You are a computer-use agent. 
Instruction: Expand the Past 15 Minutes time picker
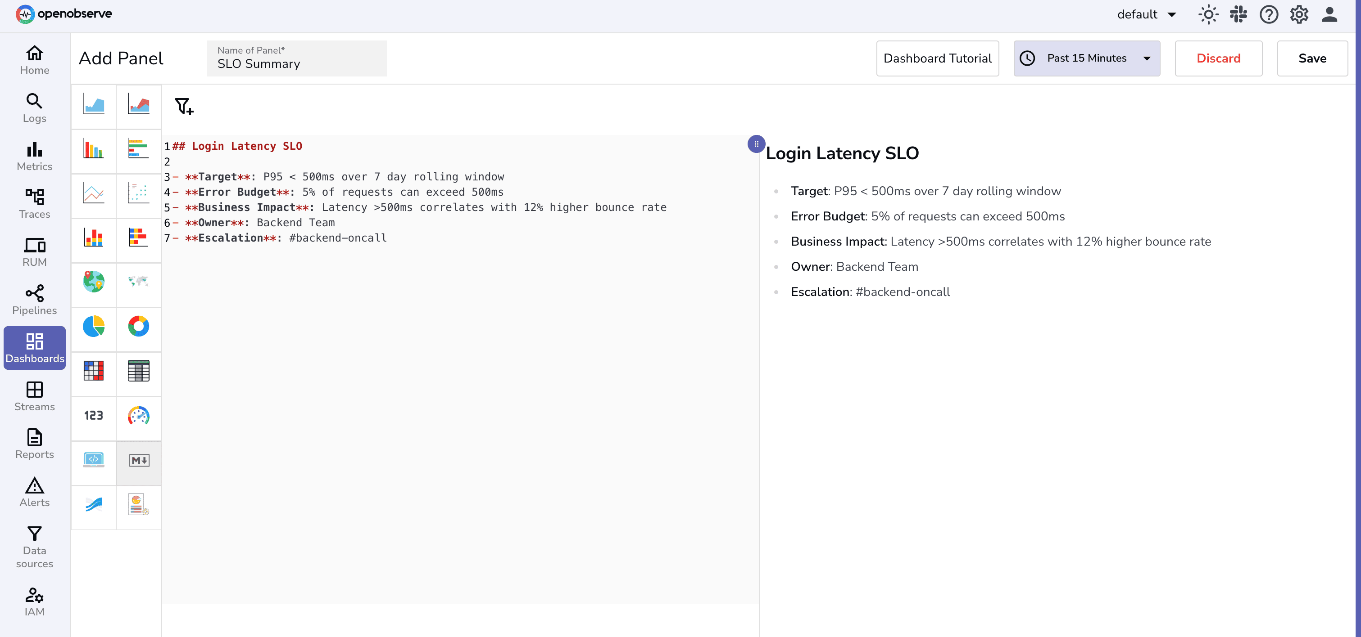tap(1086, 58)
